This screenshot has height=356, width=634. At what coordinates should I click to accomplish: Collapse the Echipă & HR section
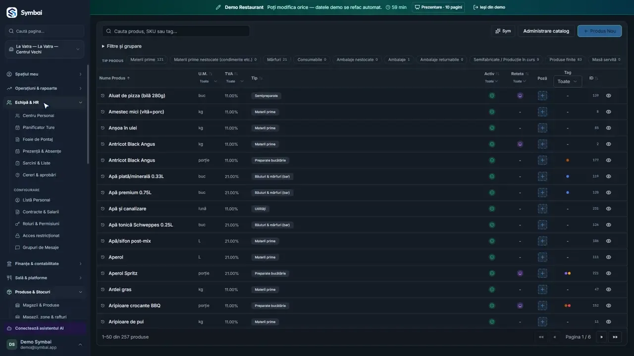pos(45,102)
